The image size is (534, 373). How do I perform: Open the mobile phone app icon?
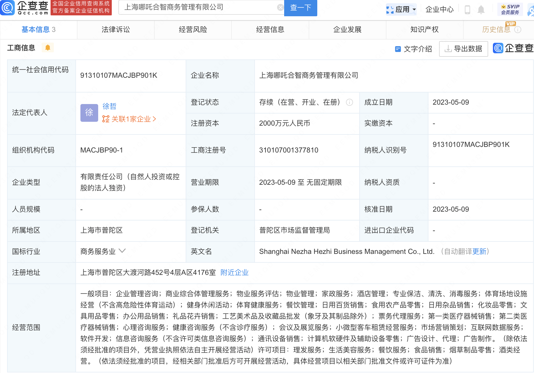(x=467, y=9)
